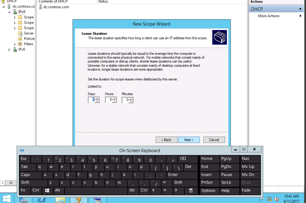Click the Policies icon in tree
Image resolution: width=306 pixels, height=203 pixels.
point(20,39)
